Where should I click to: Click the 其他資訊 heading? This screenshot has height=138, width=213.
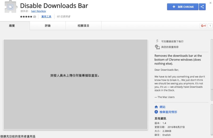pyautogui.click(x=160, y=119)
